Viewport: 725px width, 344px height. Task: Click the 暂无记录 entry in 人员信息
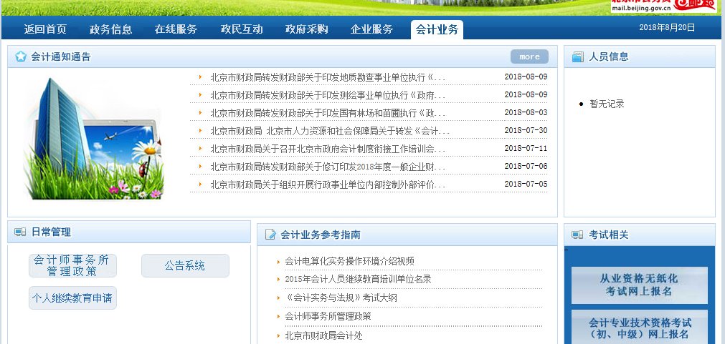[x=607, y=104]
